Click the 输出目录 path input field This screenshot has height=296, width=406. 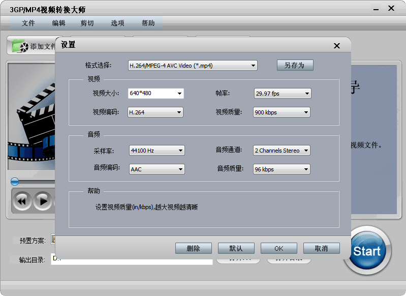coord(132,259)
